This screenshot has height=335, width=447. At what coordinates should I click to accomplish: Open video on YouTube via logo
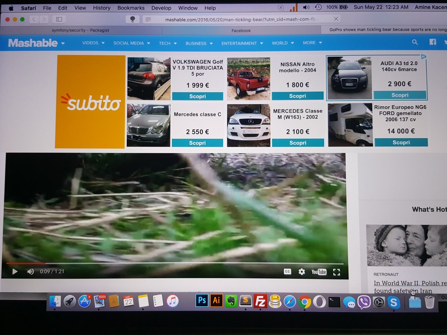319,272
